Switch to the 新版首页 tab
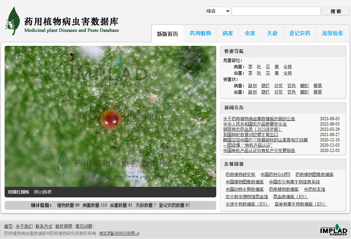The width and height of the screenshot is (351, 239). coord(168,33)
